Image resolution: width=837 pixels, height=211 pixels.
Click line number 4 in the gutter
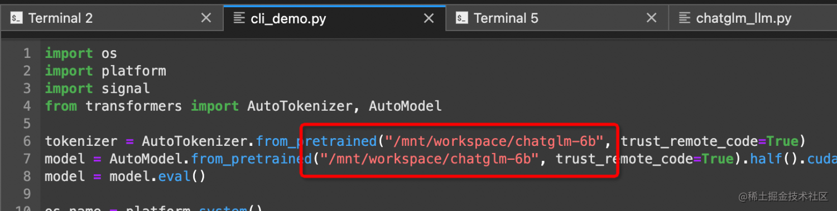point(27,106)
